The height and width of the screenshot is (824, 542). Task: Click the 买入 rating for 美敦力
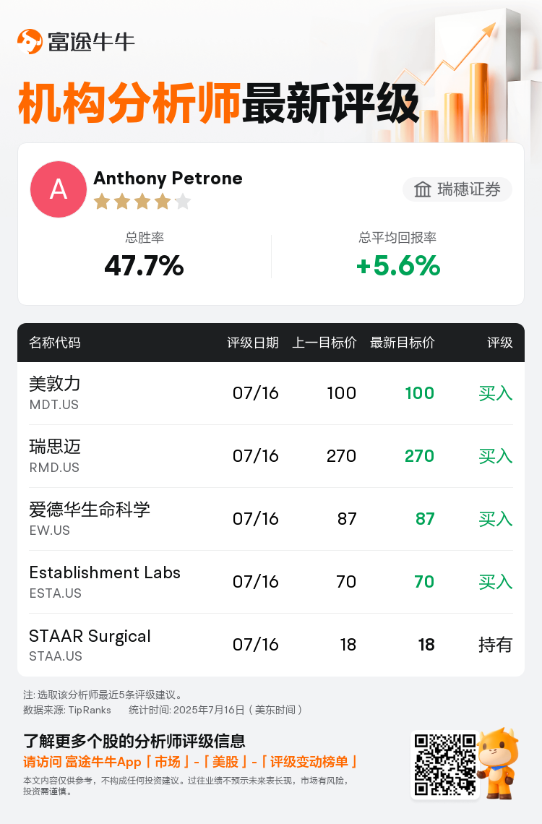pos(495,393)
